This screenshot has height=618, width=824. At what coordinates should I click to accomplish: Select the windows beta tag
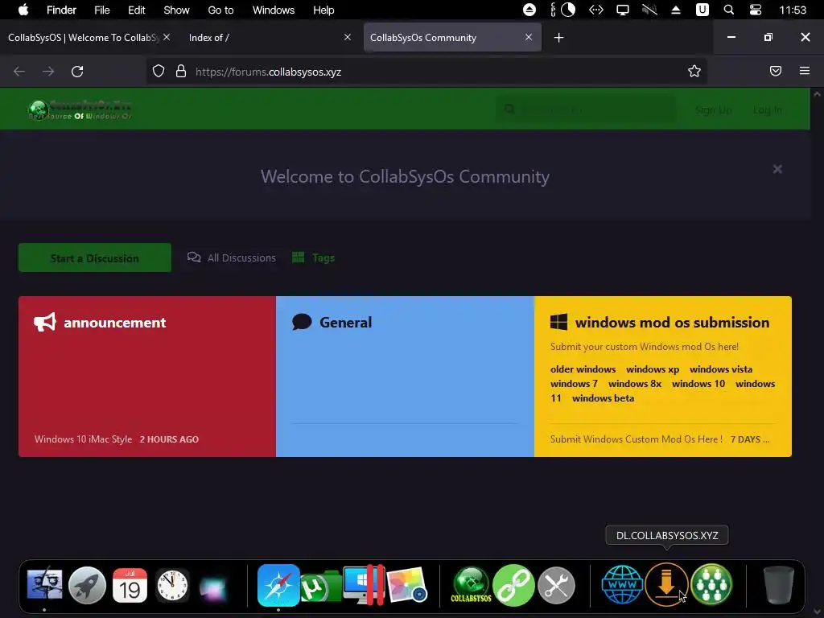[x=604, y=398]
